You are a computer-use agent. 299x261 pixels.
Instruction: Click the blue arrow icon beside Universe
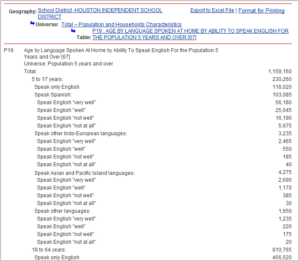[32, 23]
